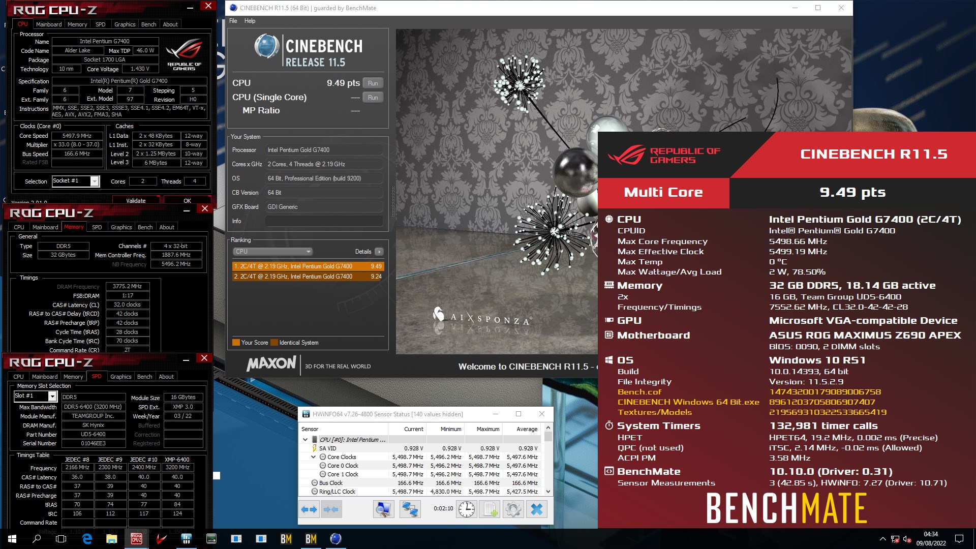
Task: Open Graphics tab in middle CPU-Z Memory window
Action: [x=121, y=227]
